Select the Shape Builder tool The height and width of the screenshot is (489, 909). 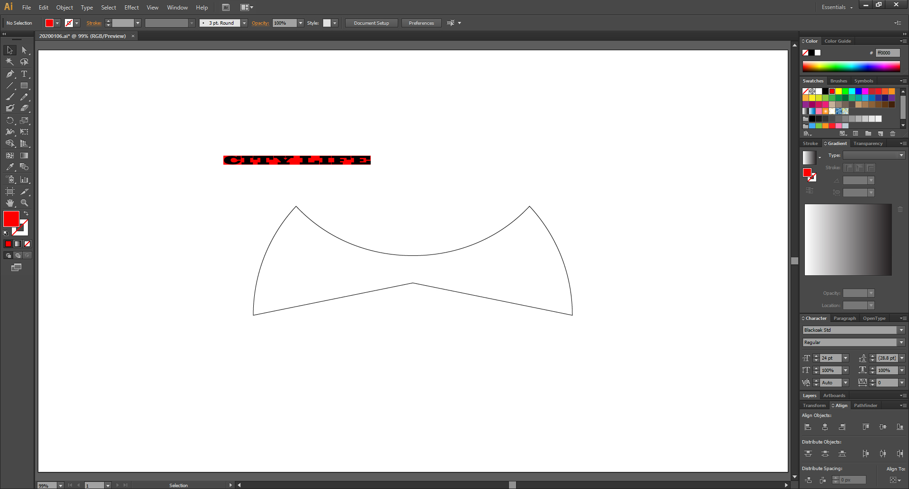10,144
